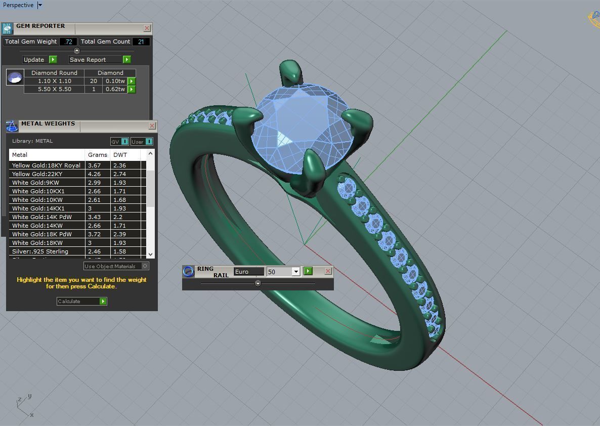
Task: Select the Yellow Gold:22KY row
Action: coord(77,174)
